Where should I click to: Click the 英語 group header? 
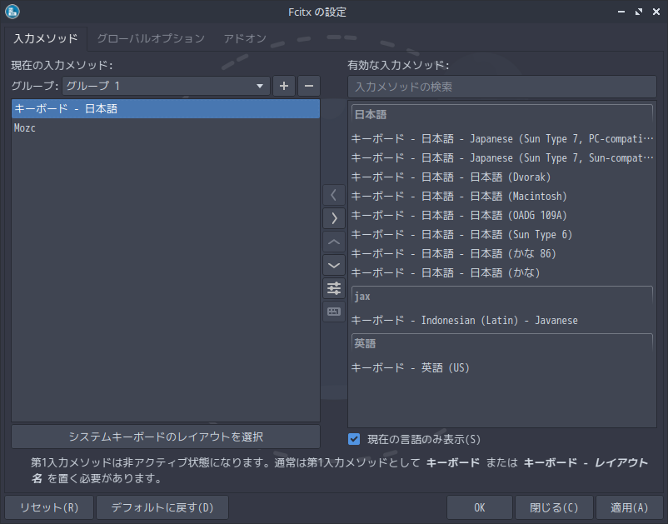502,344
